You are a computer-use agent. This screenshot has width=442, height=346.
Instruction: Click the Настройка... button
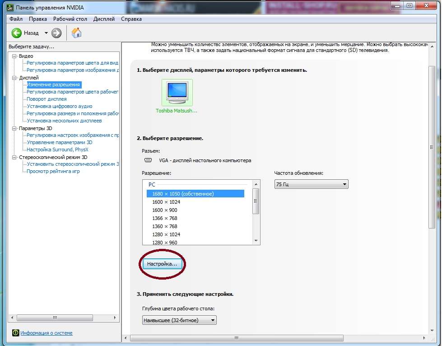162,264
